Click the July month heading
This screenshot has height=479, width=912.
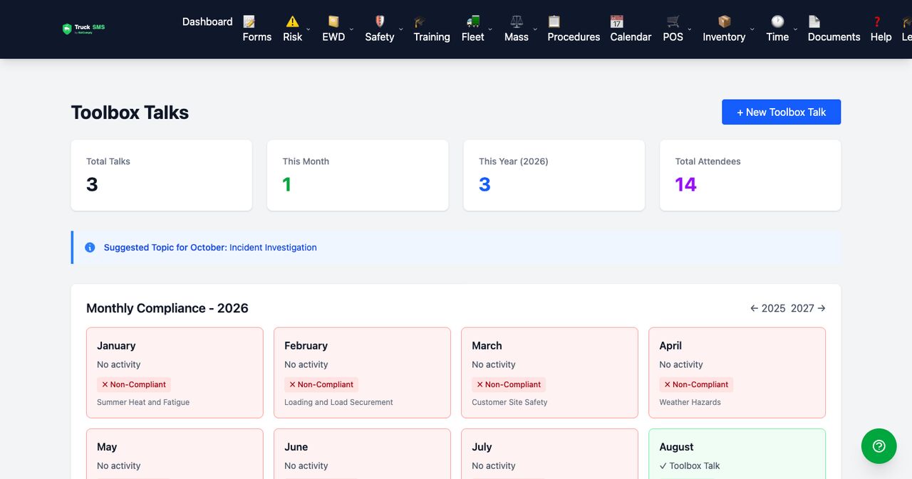tap(482, 447)
